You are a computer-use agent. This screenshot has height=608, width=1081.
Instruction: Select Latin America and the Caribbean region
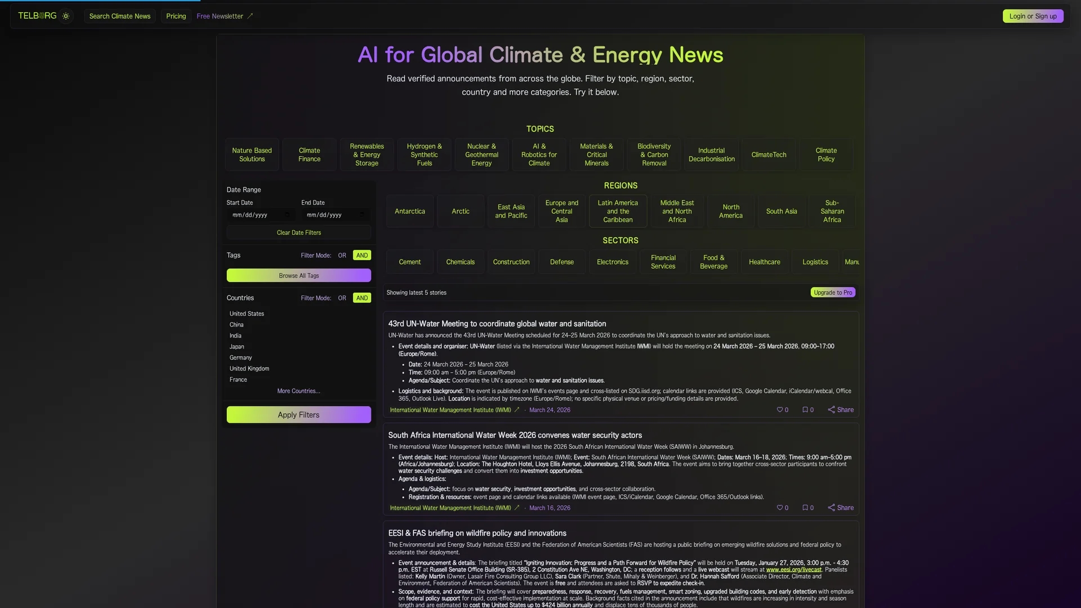tap(618, 212)
